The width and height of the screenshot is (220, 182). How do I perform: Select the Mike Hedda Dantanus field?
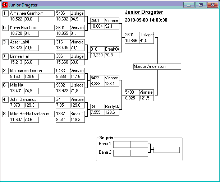tap(32, 114)
